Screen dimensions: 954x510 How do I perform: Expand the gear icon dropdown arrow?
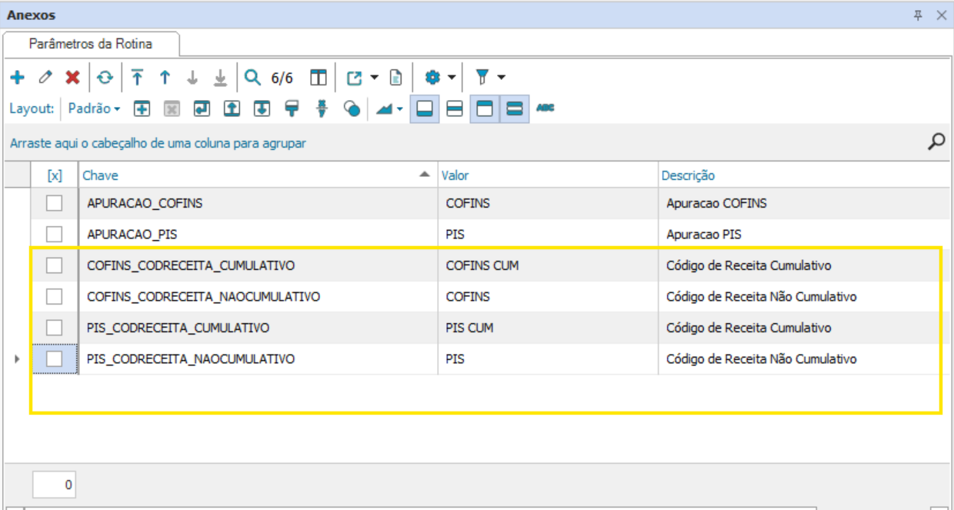[x=452, y=77]
